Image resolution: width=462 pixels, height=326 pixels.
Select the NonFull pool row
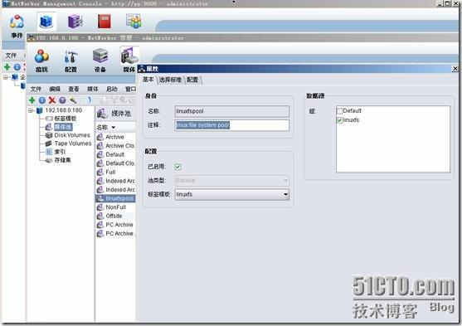point(115,207)
